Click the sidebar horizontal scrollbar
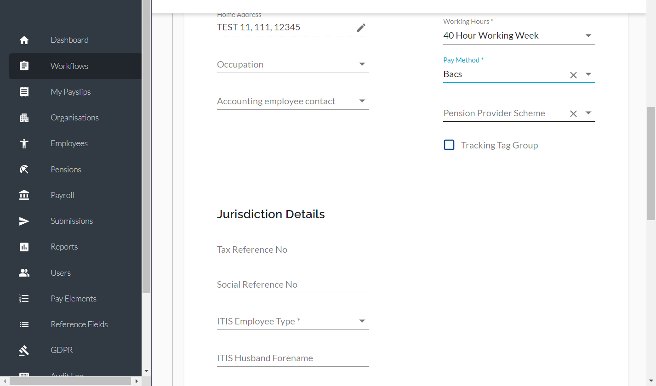The image size is (656, 386). (x=70, y=381)
